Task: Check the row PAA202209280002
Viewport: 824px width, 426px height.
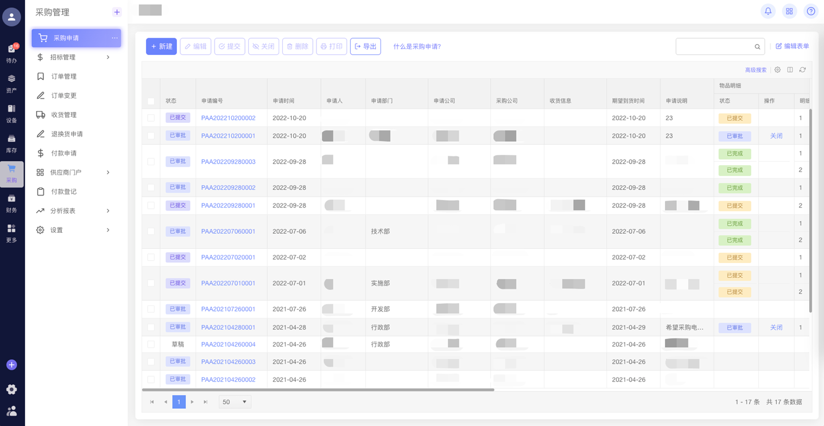Action: pyautogui.click(x=151, y=188)
